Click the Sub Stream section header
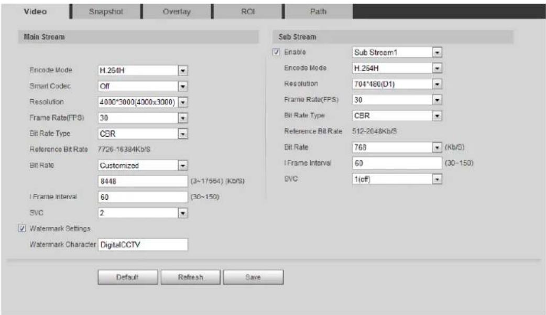 [393, 37]
